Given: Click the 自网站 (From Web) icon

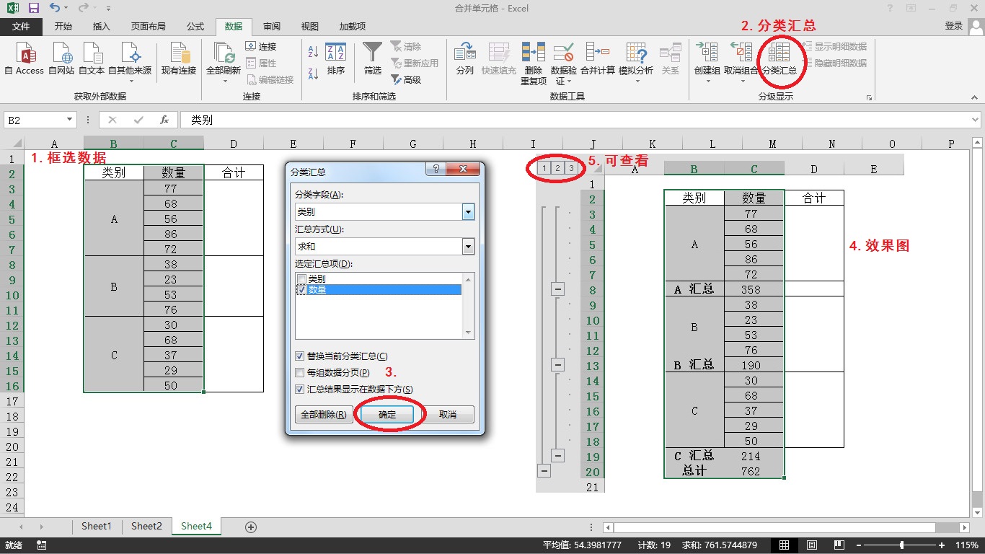Looking at the screenshot, I should [x=61, y=58].
